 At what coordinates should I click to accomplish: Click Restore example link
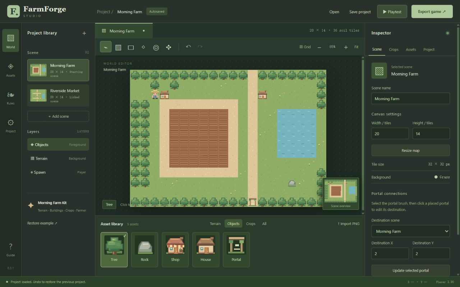tap(42, 223)
